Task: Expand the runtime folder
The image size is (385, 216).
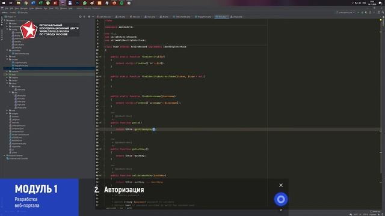Action: click(x=7, y=71)
